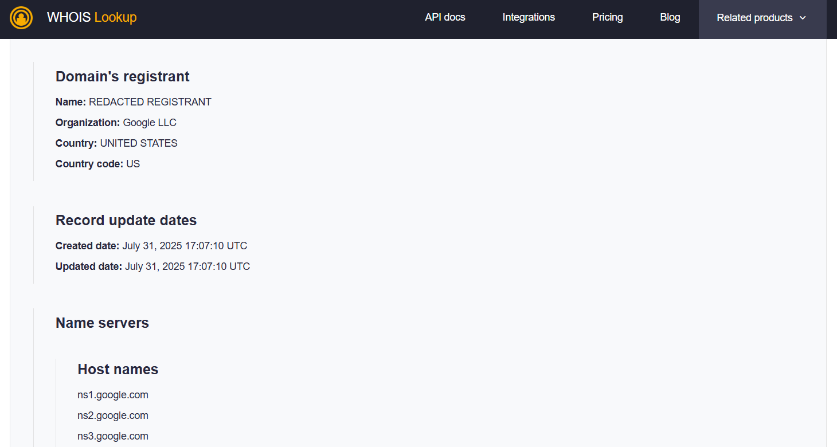837x447 pixels.
Task: Click the WHOIS Lookup logo icon
Action: coord(21,18)
